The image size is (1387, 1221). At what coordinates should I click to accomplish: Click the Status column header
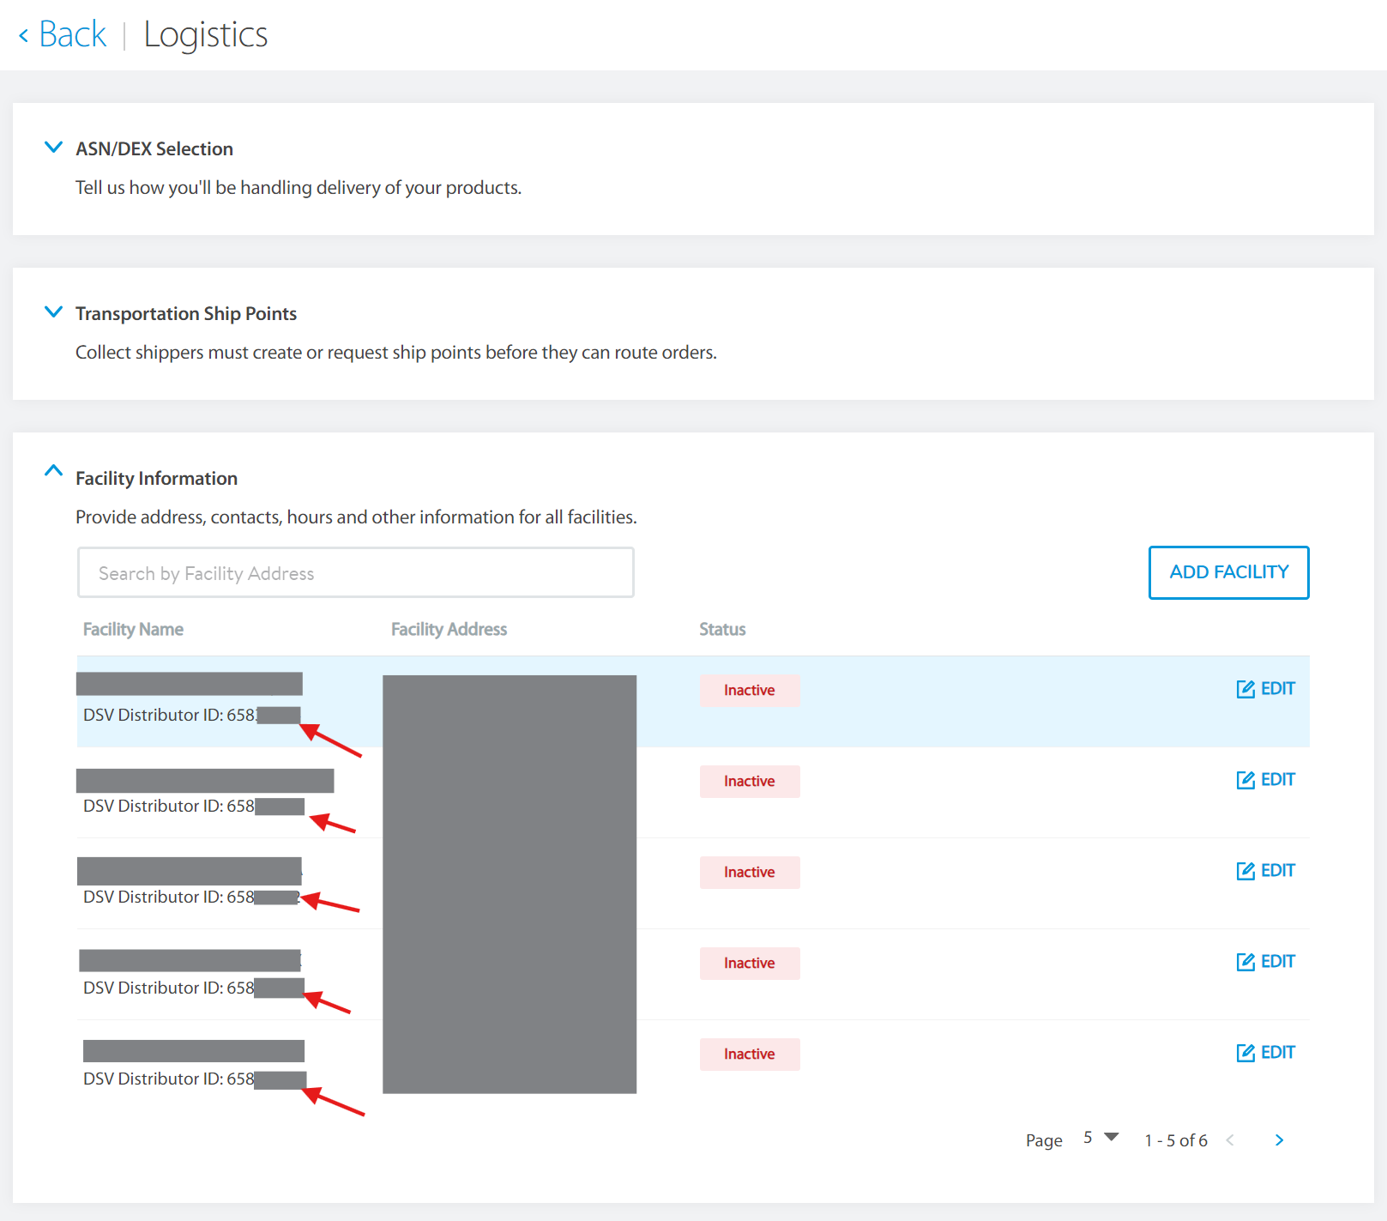722,630
